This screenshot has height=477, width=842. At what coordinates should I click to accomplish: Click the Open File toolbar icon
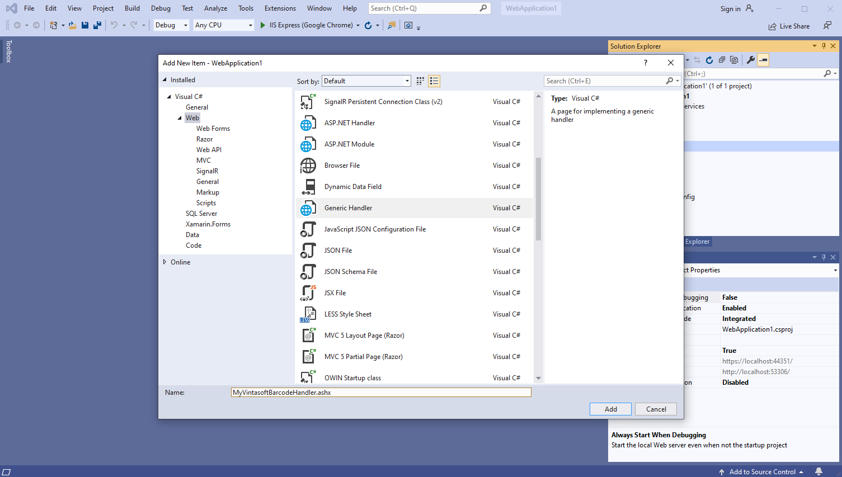pyautogui.click(x=73, y=25)
